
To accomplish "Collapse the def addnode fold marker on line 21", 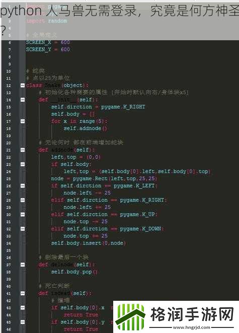I will (x=23, y=150).
